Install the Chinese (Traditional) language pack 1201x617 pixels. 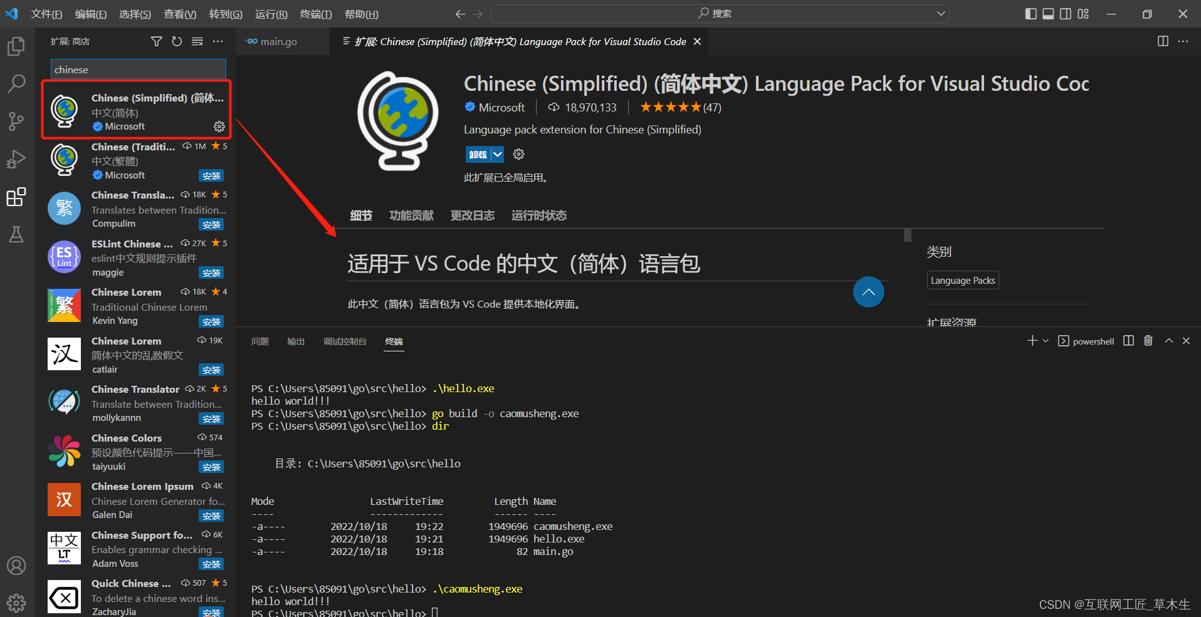click(x=211, y=175)
